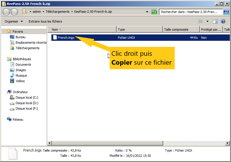The width and height of the screenshot is (231, 162).
Task: Select the French.lngx file name
Action: click(66, 38)
